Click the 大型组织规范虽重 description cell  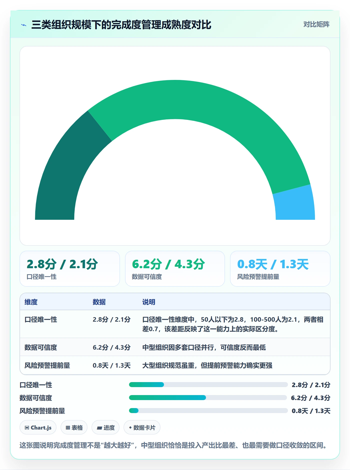click(x=207, y=365)
